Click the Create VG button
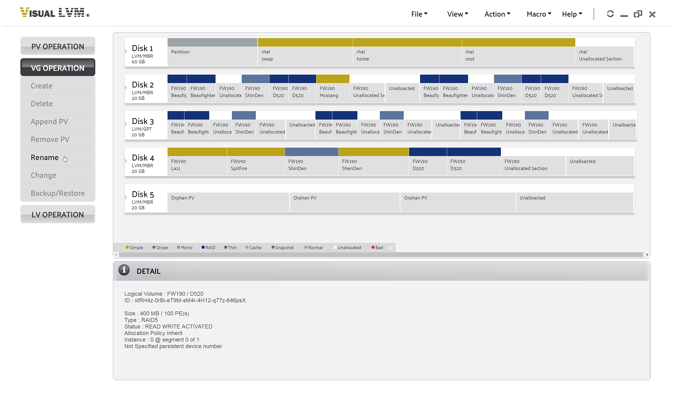Screen dimensions: 674x408 [x=41, y=86]
